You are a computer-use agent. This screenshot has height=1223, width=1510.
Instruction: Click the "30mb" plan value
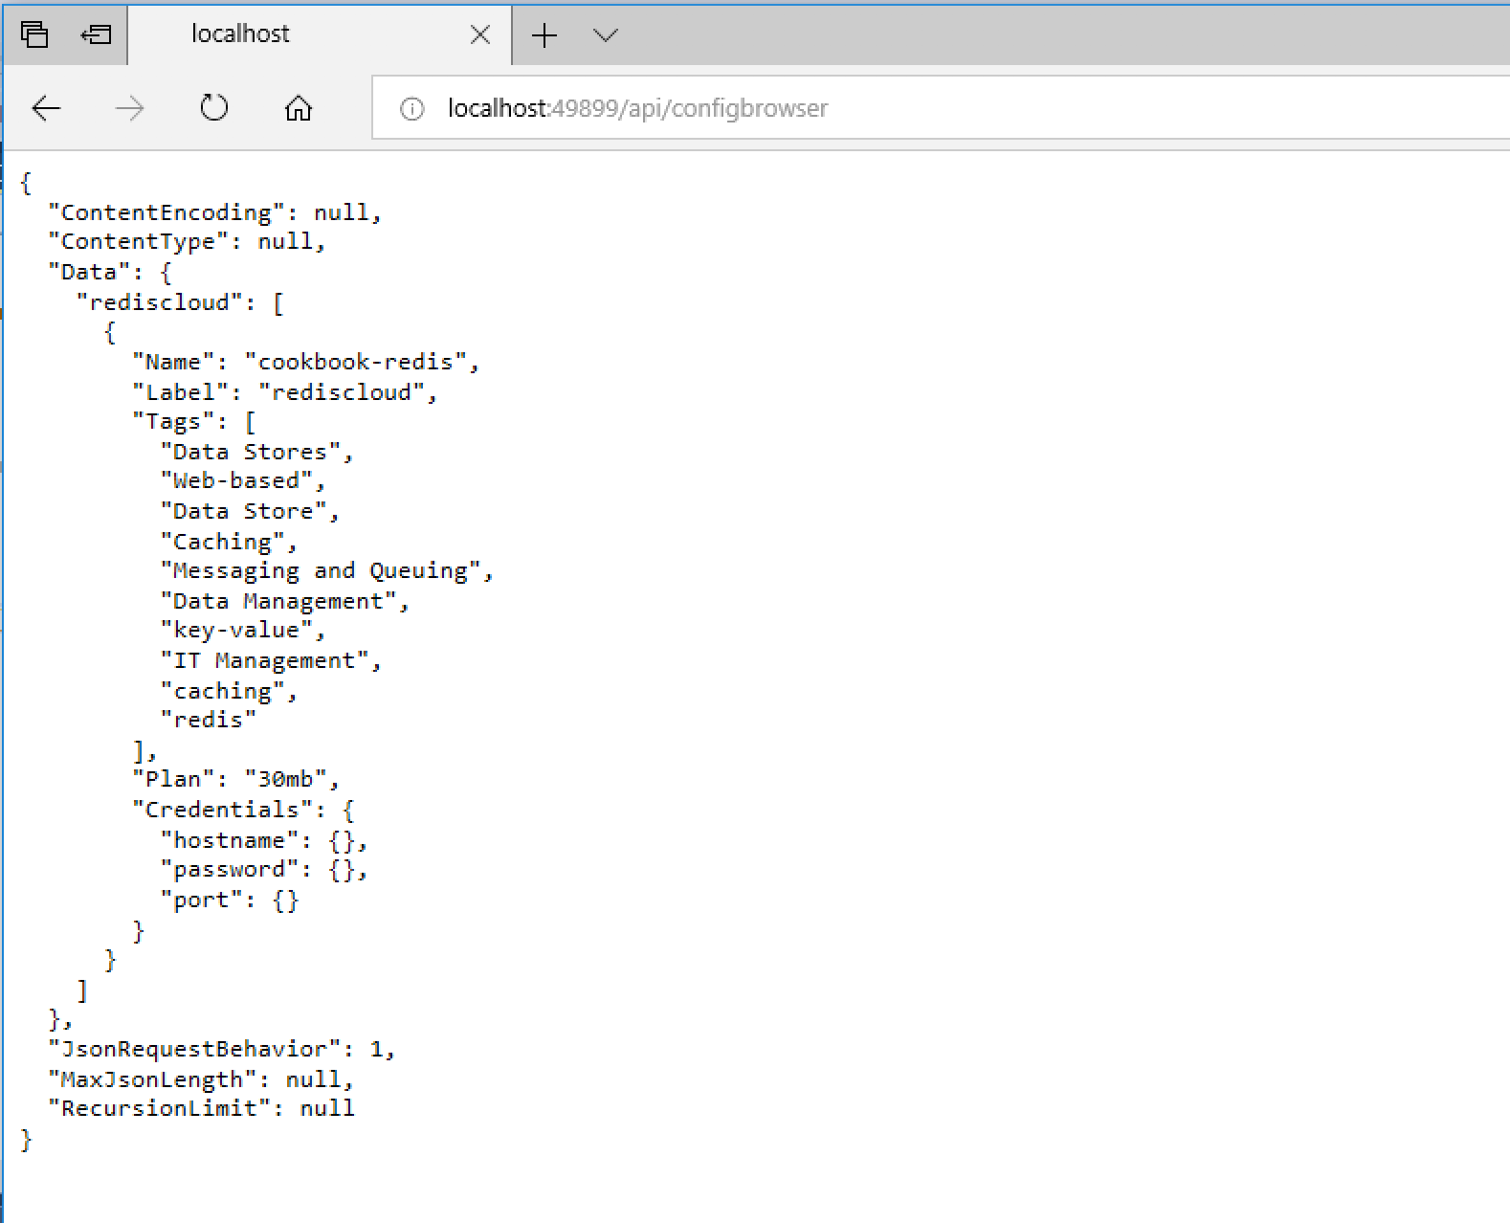pyautogui.click(x=285, y=780)
